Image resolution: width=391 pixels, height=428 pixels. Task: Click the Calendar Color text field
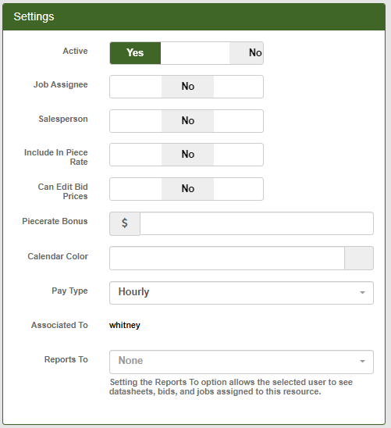point(227,259)
